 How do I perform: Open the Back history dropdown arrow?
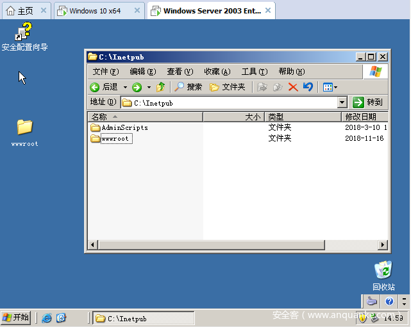pos(124,87)
